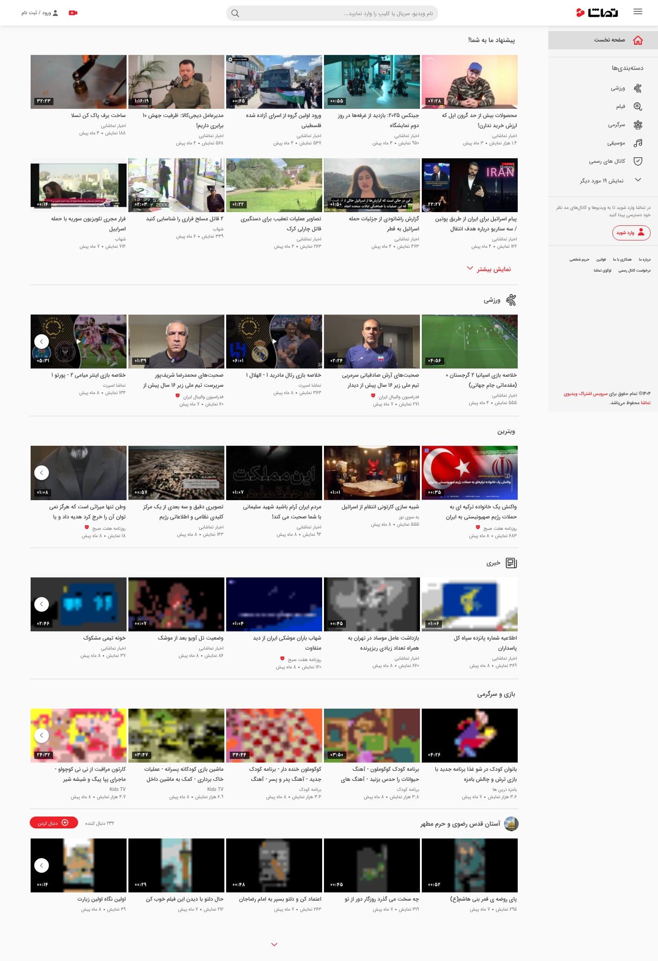Open ساخت برف پاک کن تسلا thumbnail
Viewport: 658px width, 961px height.
[x=79, y=82]
